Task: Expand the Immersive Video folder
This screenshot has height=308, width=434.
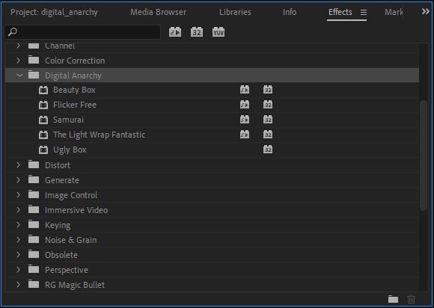Action: [18, 209]
